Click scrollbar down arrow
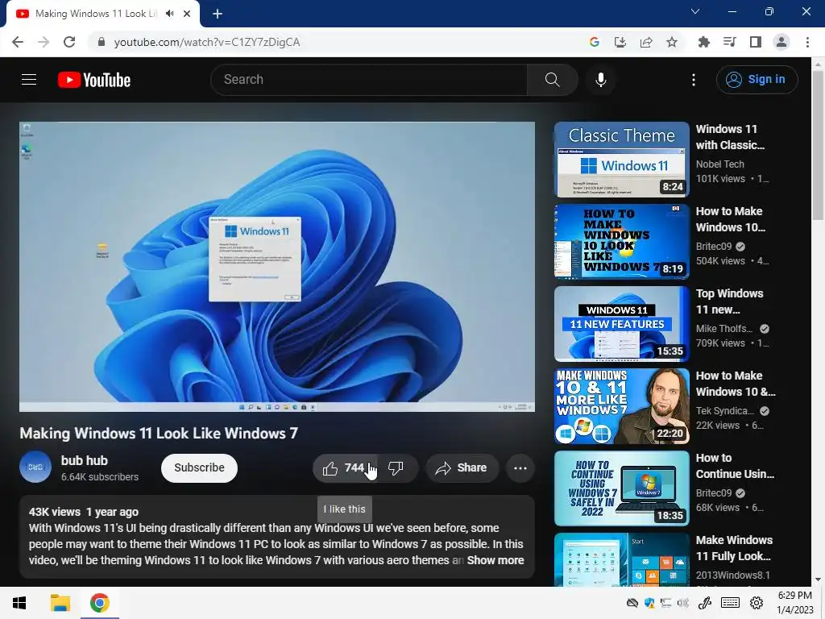This screenshot has width=825, height=619. pos(818,580)
